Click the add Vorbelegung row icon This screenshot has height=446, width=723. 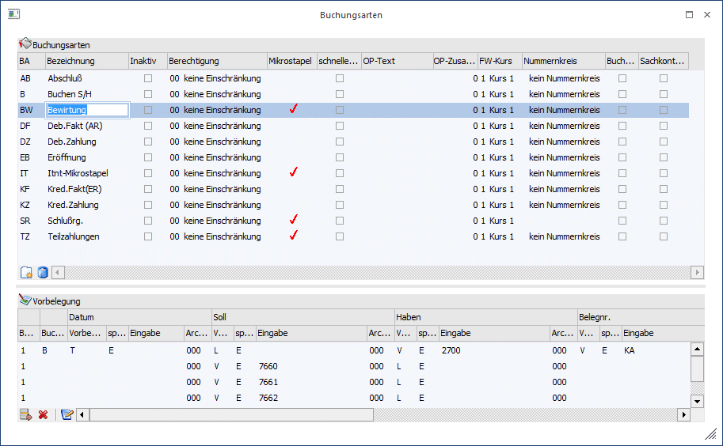coord(26,414)
